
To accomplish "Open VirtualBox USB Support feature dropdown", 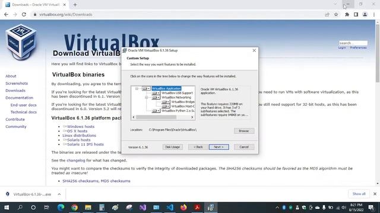I will click(156, 93).
